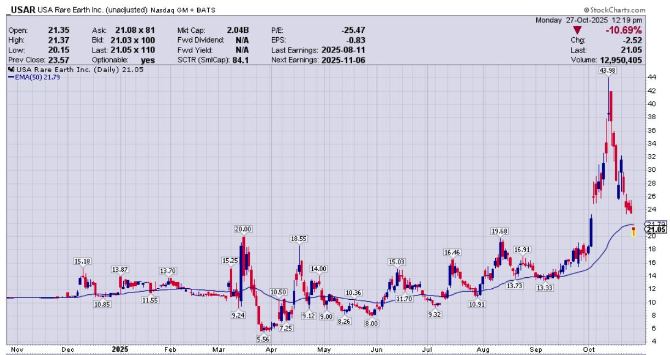This screenshot has height=355, width=670.
Task: Click the 8.00 low price label
Action: tap(372, 323)
